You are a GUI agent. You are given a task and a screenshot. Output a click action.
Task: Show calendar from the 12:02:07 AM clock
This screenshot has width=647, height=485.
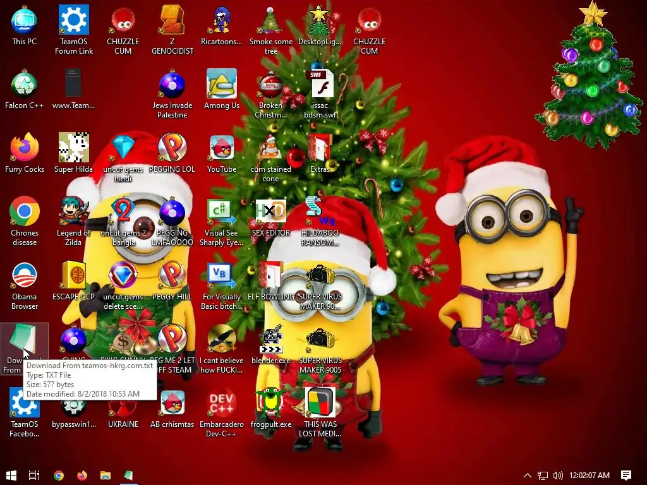point(590,475)
